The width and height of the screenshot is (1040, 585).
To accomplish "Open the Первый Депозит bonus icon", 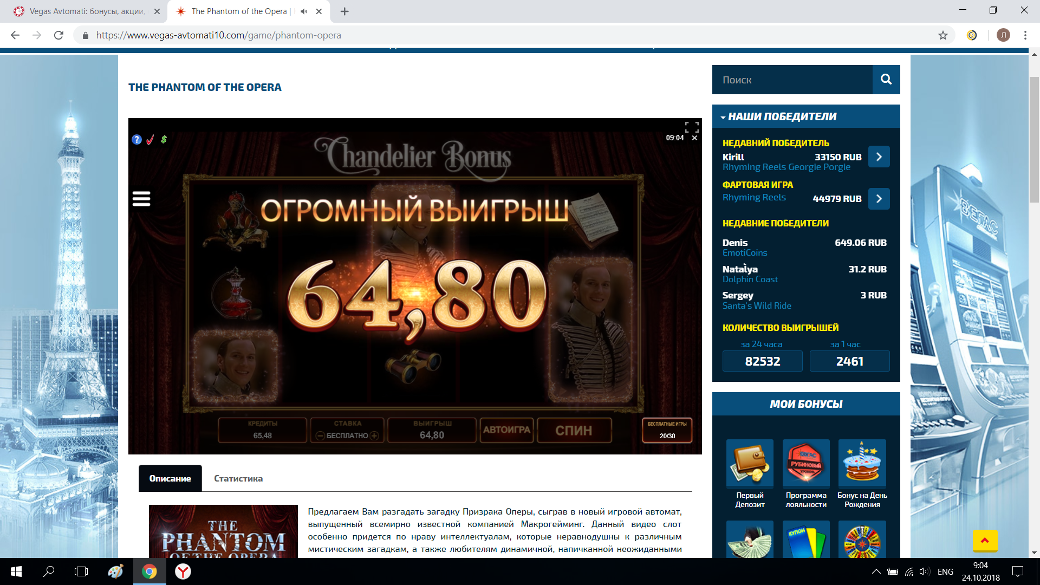I will [x=750, y=463].
